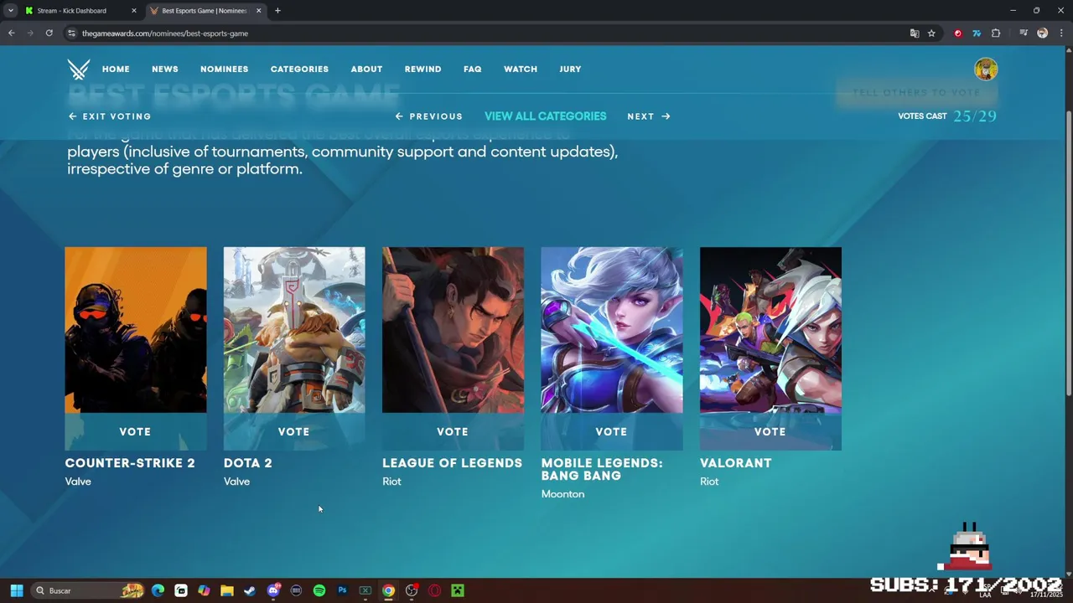
Task: Click the Counter-Strike 2 artwork thumbnail
Action: 136,330
